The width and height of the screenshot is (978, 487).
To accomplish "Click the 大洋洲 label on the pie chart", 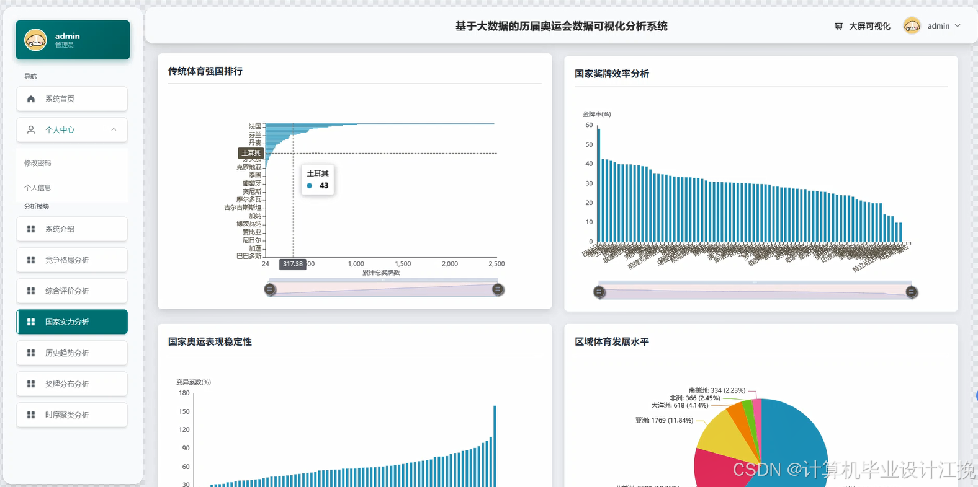I will click(x=680, y=405).
